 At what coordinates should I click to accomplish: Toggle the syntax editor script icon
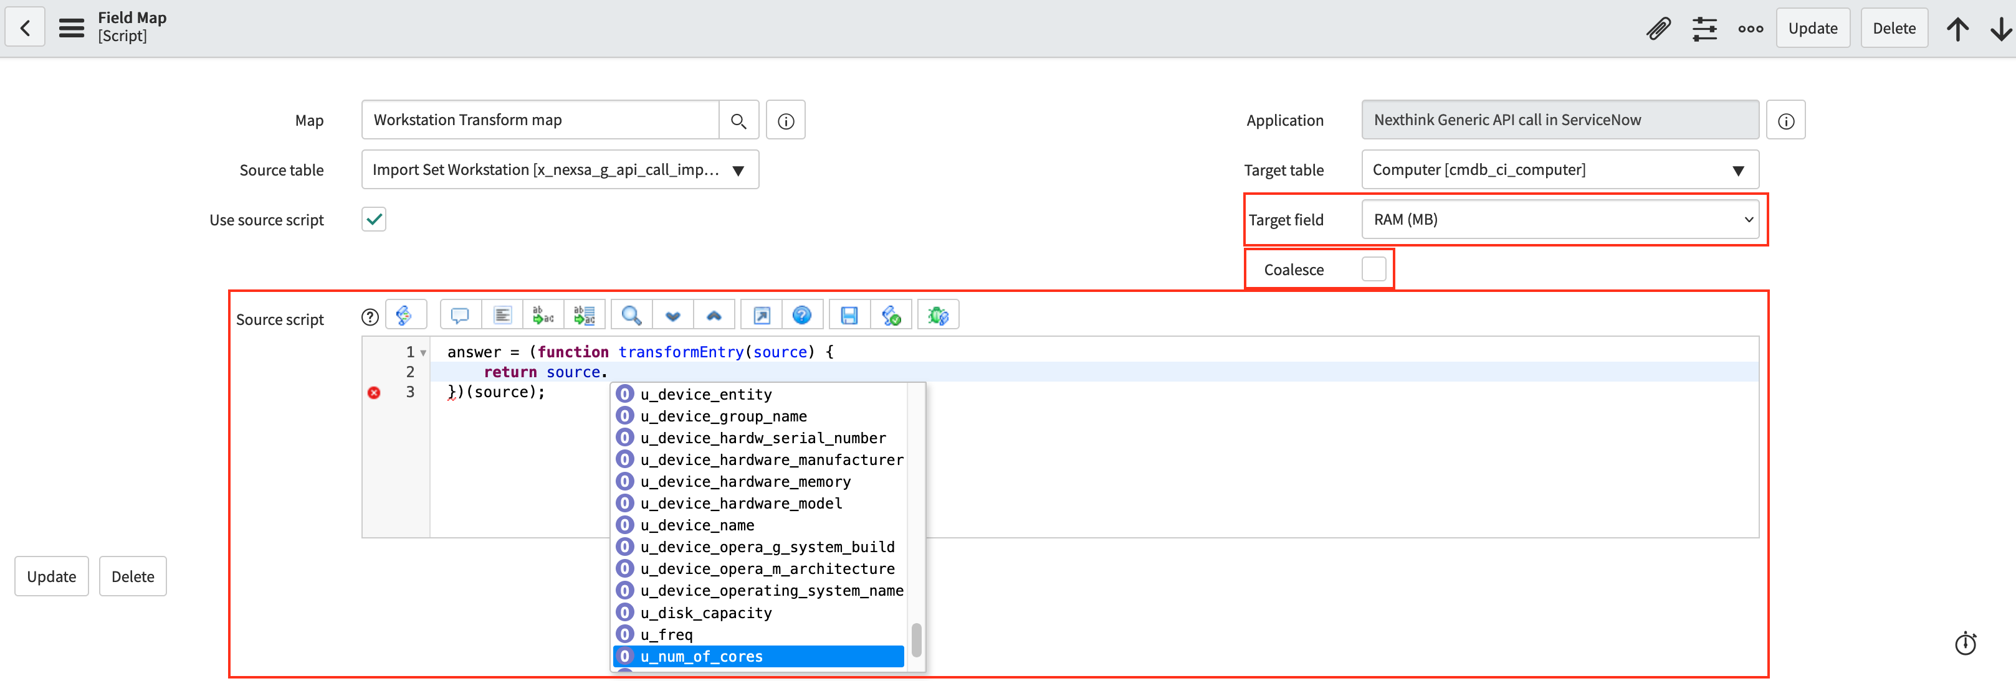point(406,315)
